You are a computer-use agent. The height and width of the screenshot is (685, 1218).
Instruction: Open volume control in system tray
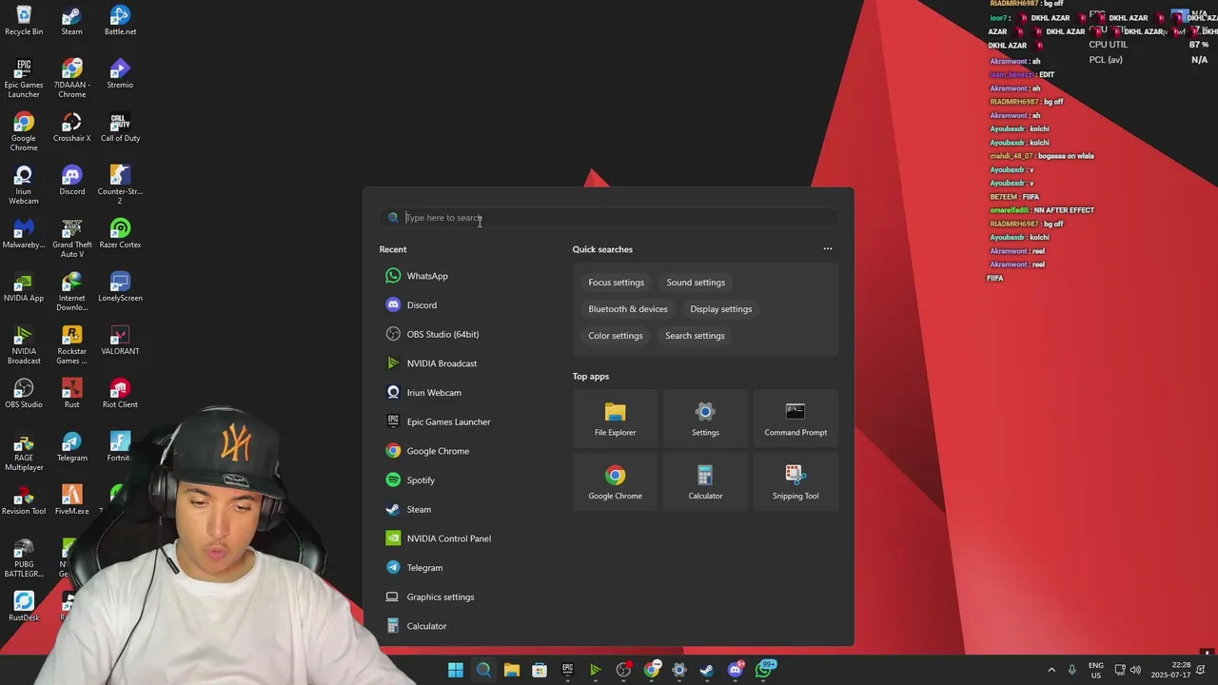(x=1135, y=670)
